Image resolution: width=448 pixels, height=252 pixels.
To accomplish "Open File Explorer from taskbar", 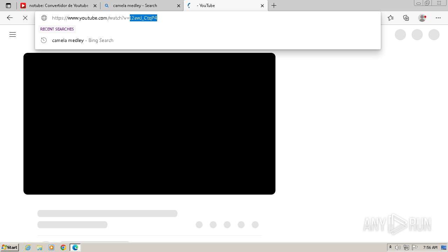I will 40,247.
